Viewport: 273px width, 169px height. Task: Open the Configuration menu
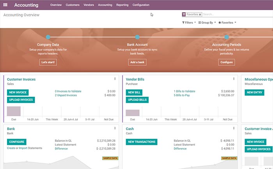click(x=141, y=5)
